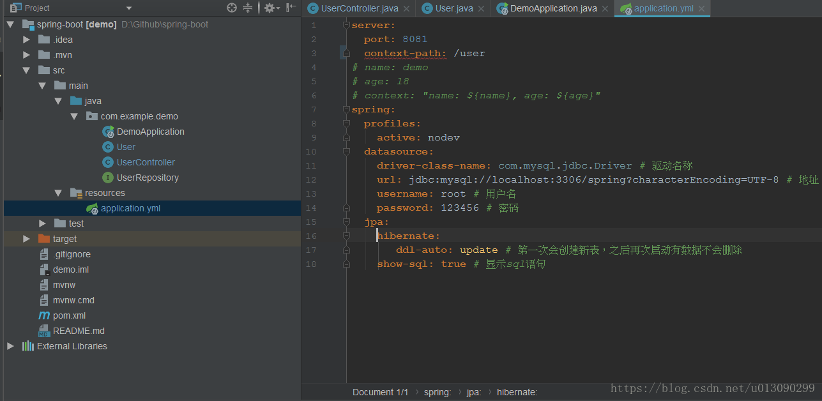Fold the spring block in the gutter
822x401 pixels.
coord(346,109)
